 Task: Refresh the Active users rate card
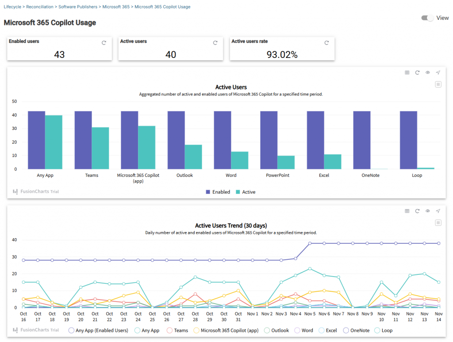(x=327, y=43)
